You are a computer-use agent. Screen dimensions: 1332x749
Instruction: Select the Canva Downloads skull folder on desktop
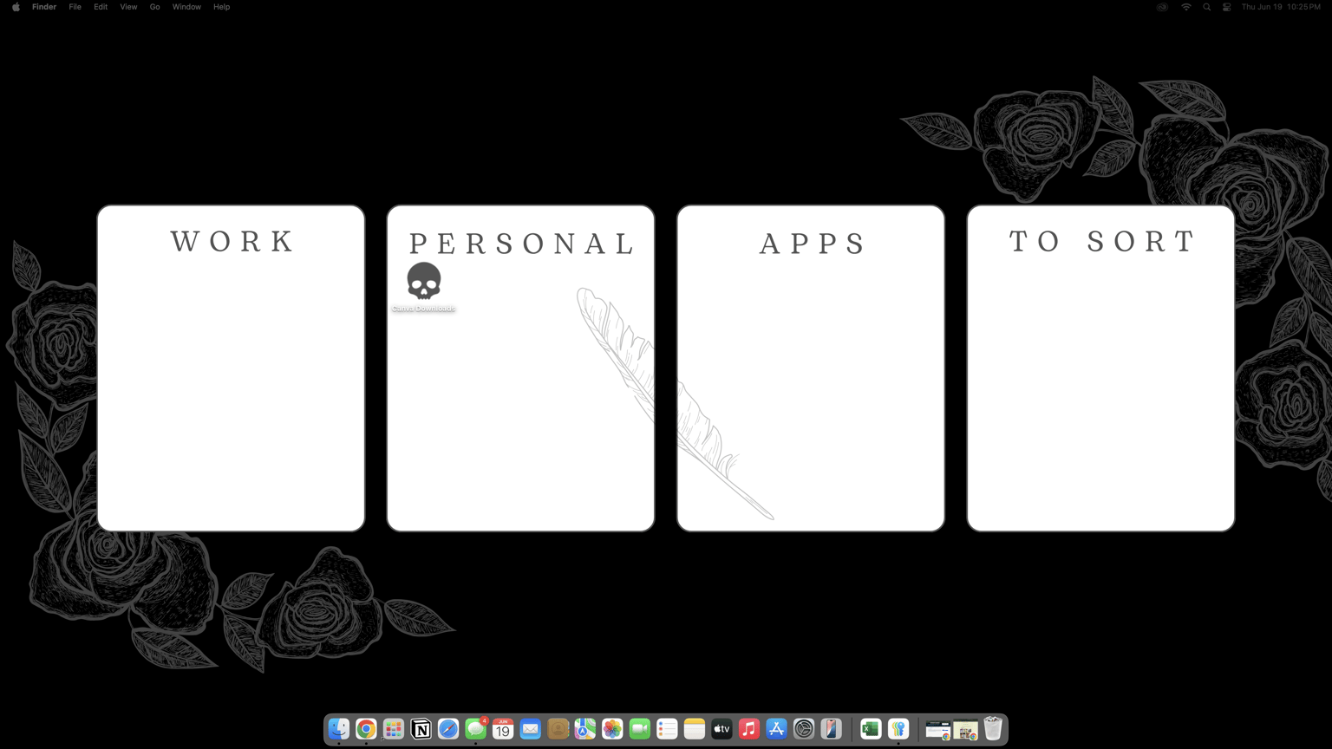coord(424,287)
